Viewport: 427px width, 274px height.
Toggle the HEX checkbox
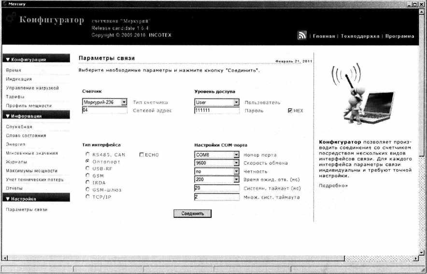(x=290, y=111)
